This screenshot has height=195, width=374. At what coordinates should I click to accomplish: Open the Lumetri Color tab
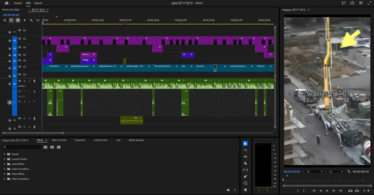click(101, 140)
